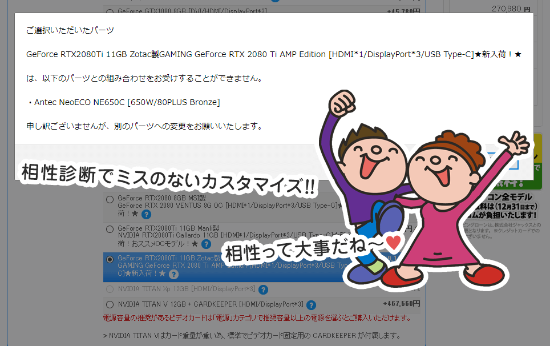The height and width of the screenshot is (346, 550).
Task: Click help icon next to NVIDIA TITAN Xp 12GB
Action: (x=263, y=289)
